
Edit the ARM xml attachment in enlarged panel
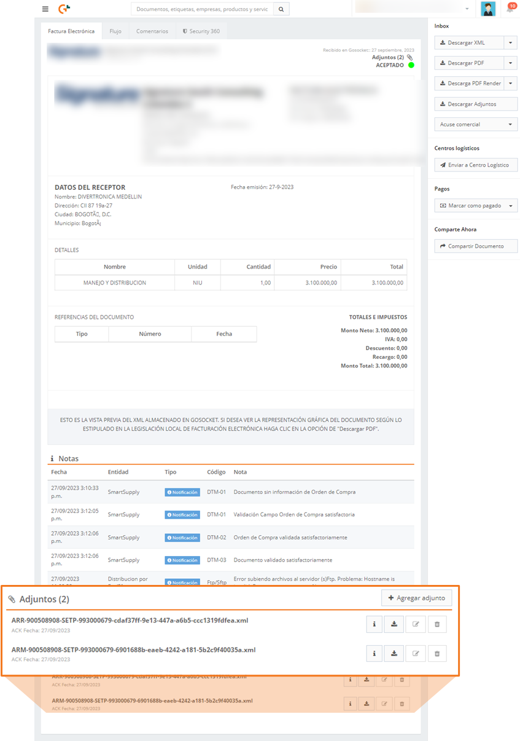(416, 653)
